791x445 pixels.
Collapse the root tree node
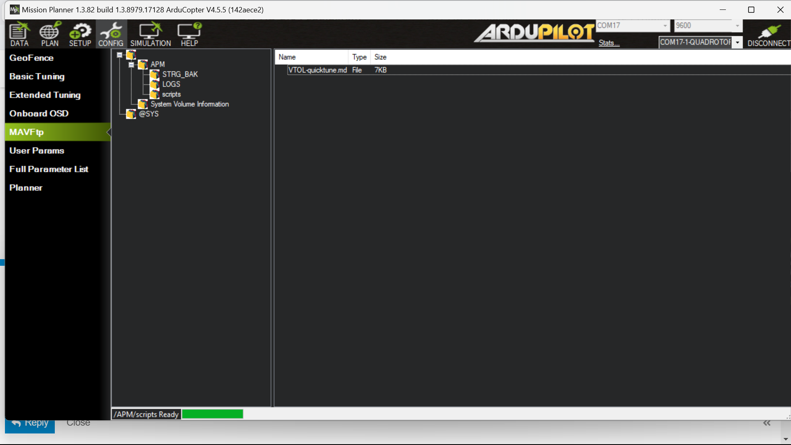(x=119, y=55)
